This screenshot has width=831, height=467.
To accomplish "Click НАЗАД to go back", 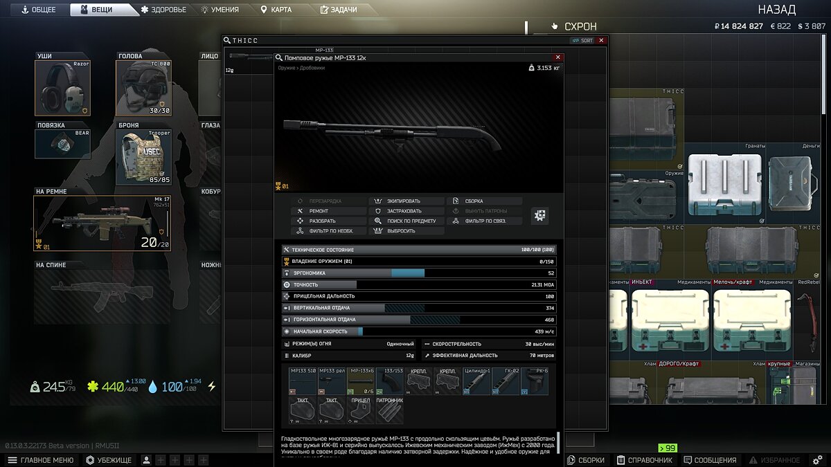I will pos(777,10).
